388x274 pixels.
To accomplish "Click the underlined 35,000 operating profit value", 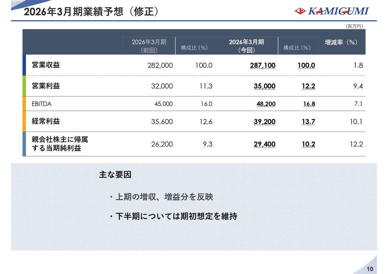I will [264, 86].
